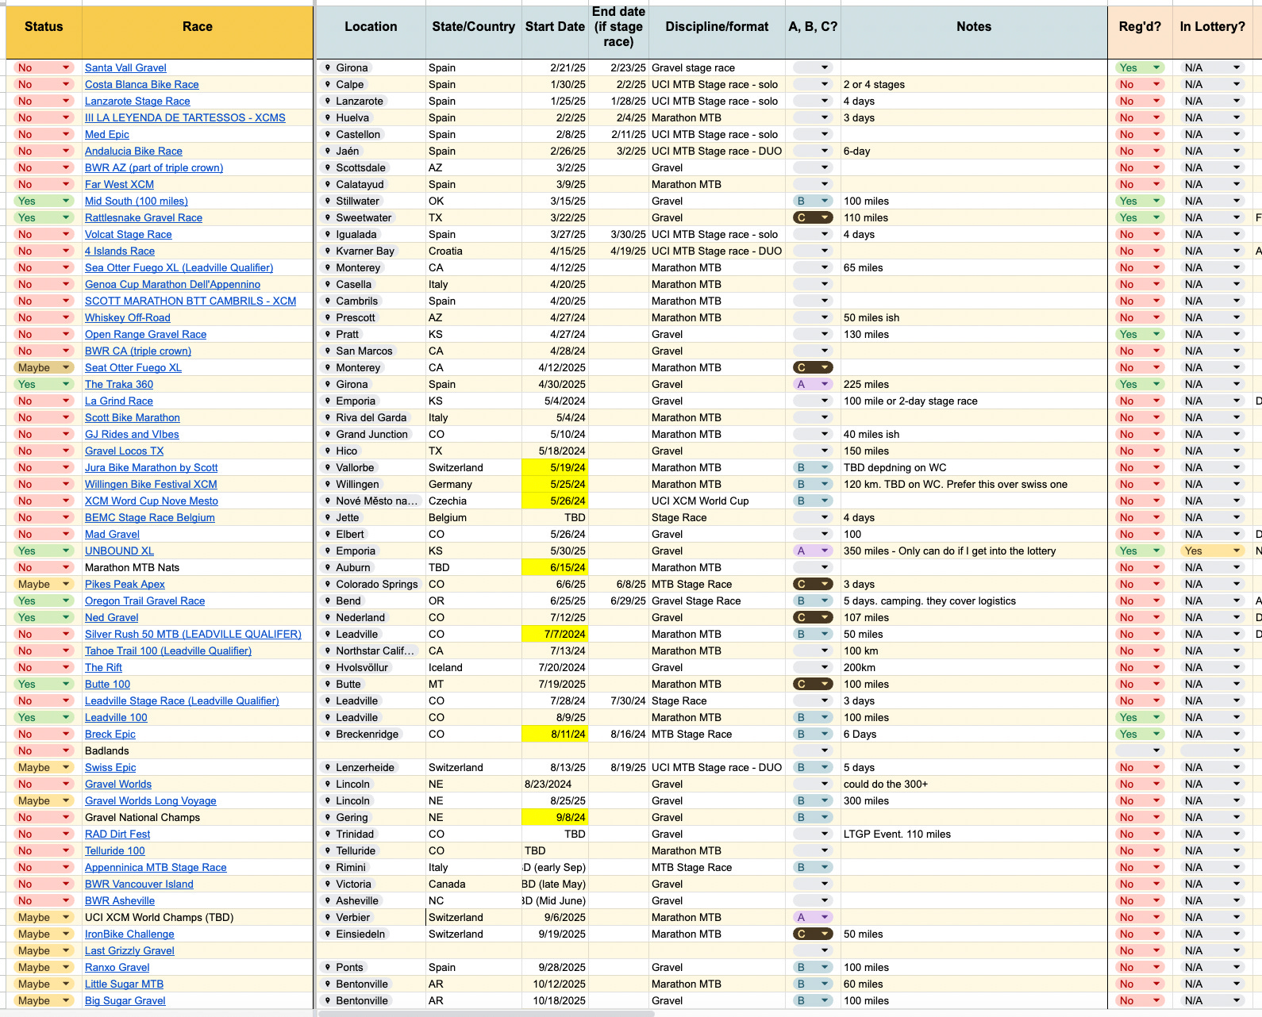Select the highlighted 9/8/24 start date cell
The height and width of the screenshot is (1017, 1262).
pos(555,817)
